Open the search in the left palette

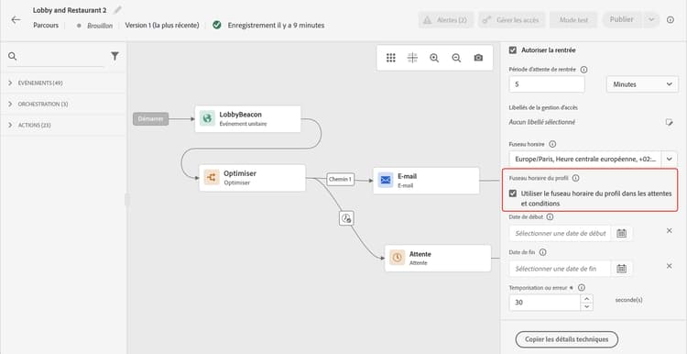click(12, 56)
